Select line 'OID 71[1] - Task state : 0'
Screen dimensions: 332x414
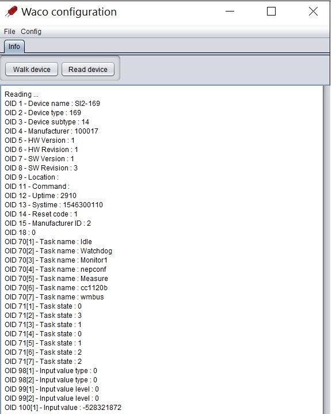click(43, 306)
